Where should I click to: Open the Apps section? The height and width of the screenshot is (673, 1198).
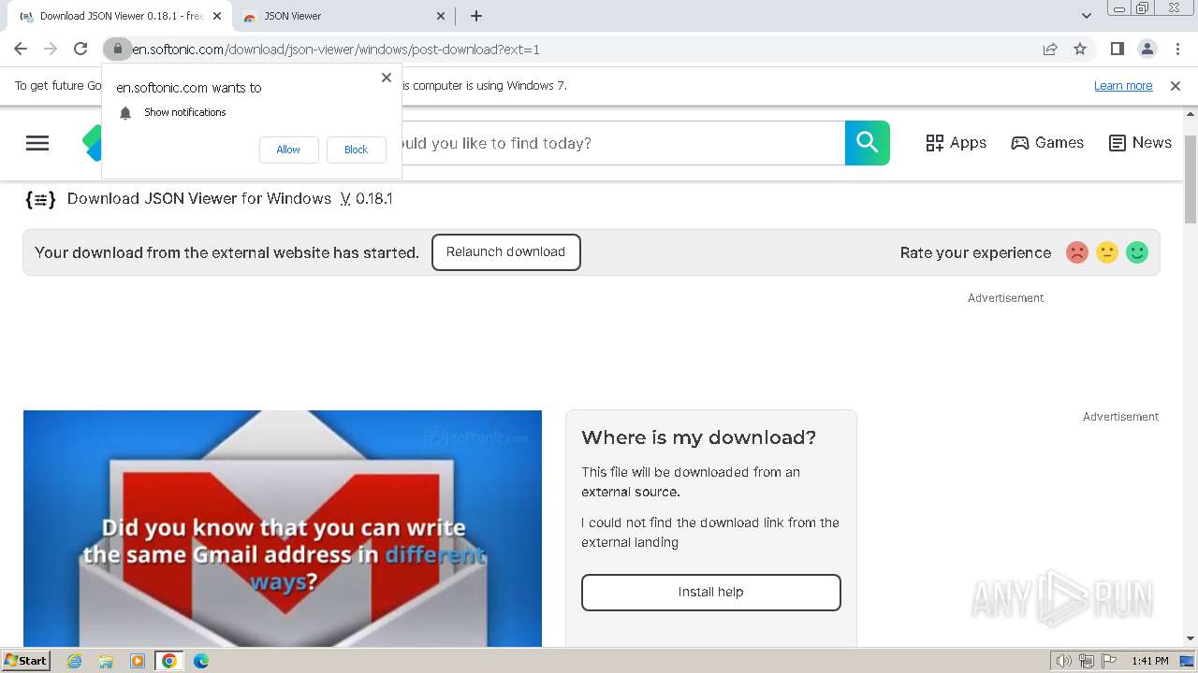pyautogui.click(x=957, y=143)
